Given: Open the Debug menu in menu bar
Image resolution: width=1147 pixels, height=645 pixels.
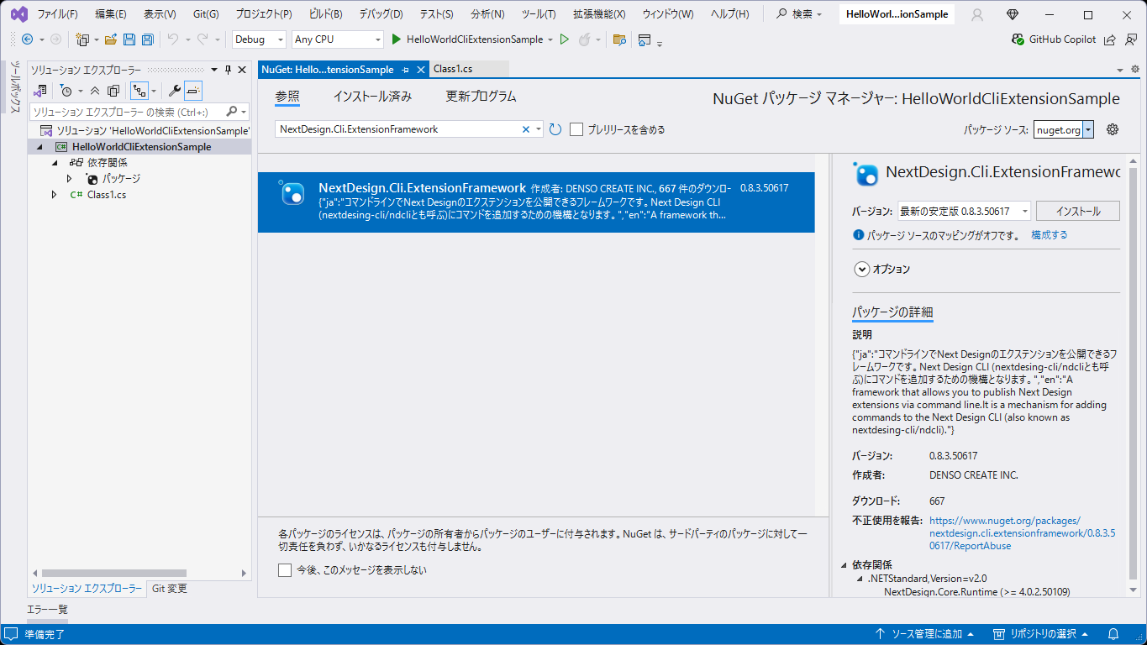Looking at the screenshot, I should [x=381, y=14].
